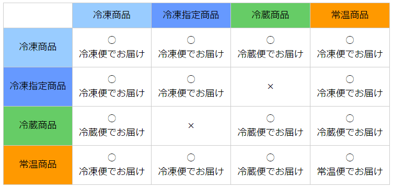Image resolution: width=393 pixels, height=188 pixels.
Task: Click the circle in 冷凍商品 row, 冷蔵商品 column
Action: (x=270, y=40)
